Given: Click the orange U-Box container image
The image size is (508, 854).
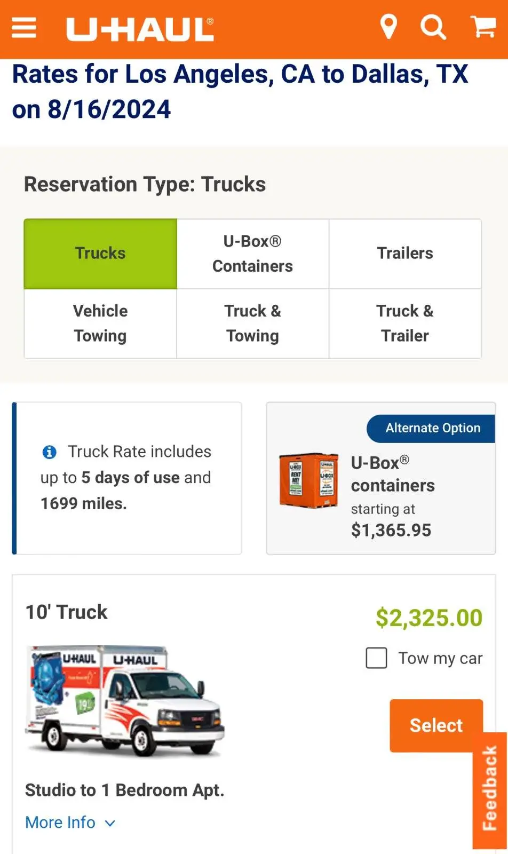Looking at the screenshot, I should [x=309, y=480].
